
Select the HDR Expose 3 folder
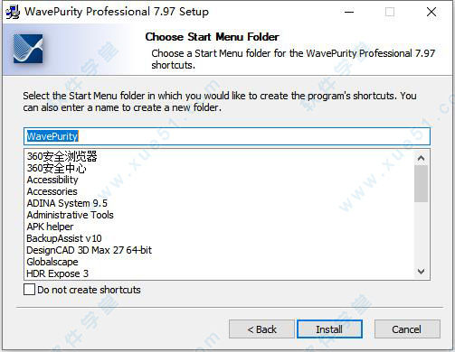point(57,273)
